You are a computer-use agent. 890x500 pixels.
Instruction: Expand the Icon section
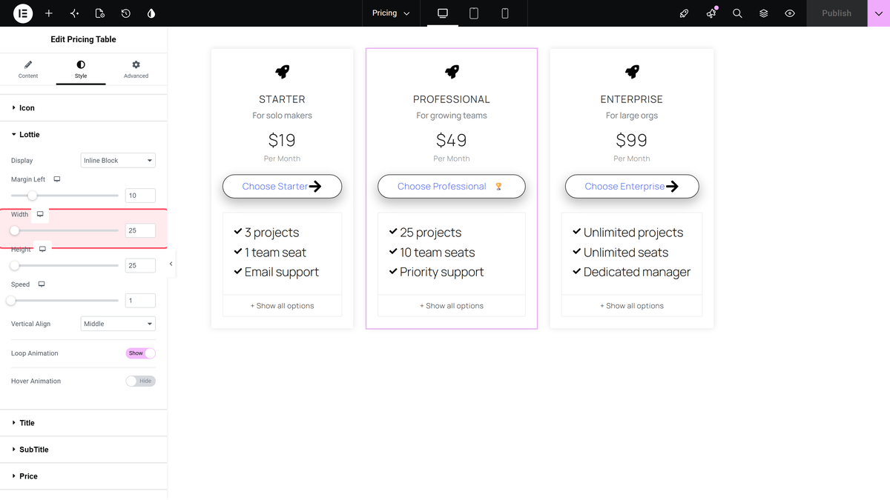click(84, 108)
